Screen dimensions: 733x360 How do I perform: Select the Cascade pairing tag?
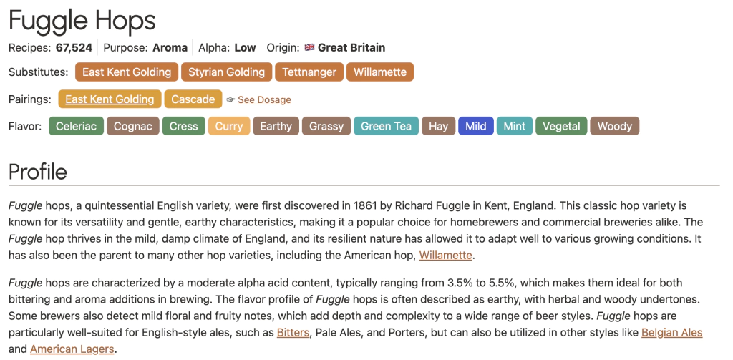(193, 99)
